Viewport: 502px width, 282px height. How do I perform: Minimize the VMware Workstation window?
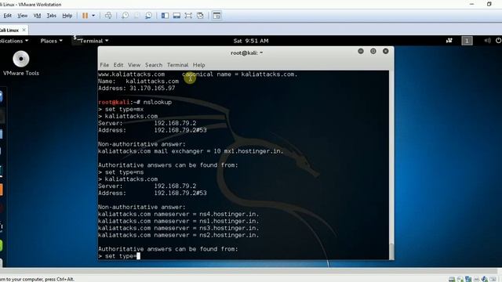tap(471, 4)
